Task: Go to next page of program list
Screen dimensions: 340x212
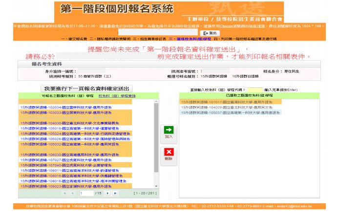Action: (x=107, y=193)
